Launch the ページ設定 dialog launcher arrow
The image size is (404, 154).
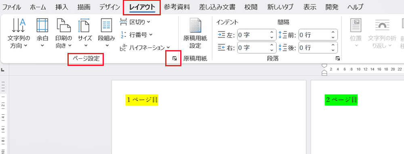[175, 59]
